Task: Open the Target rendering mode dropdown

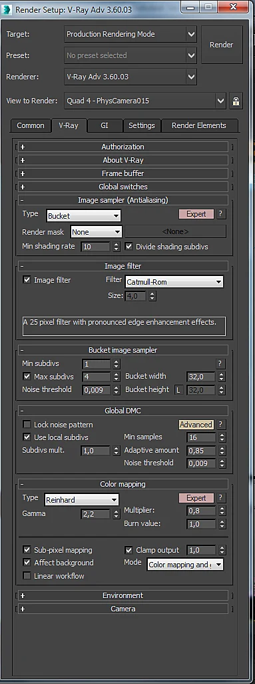Action: click(x=130, y=34)
